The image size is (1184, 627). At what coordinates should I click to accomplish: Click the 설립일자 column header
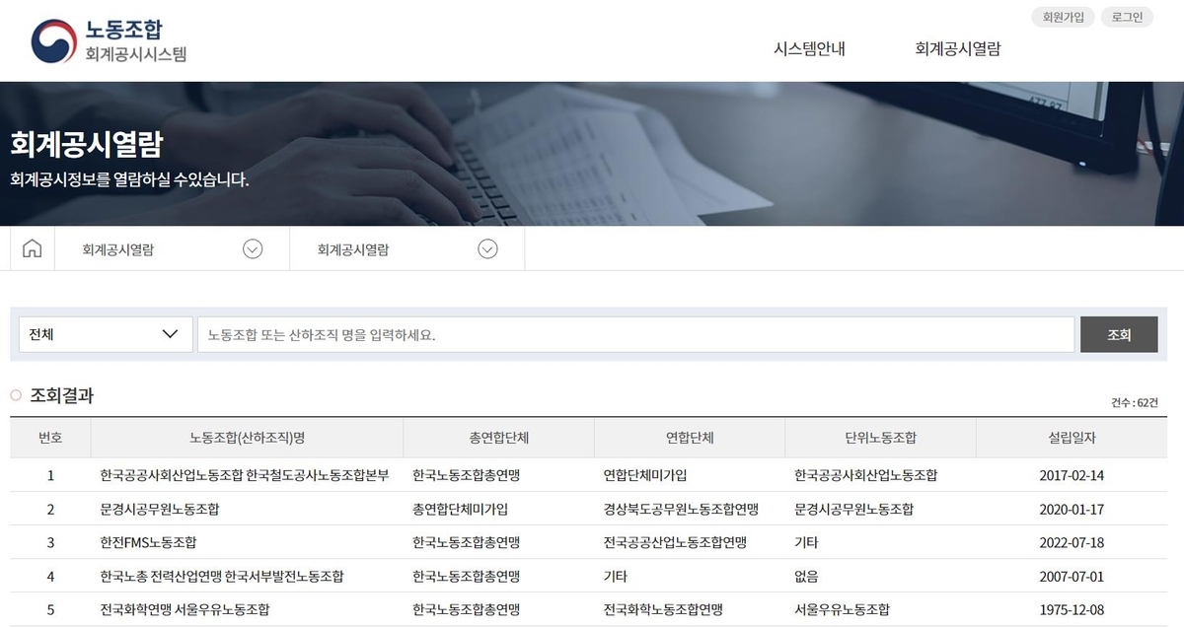(x=1072, y=438)
